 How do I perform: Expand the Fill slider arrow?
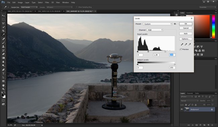pyautogui.click(x=213, y=105)
